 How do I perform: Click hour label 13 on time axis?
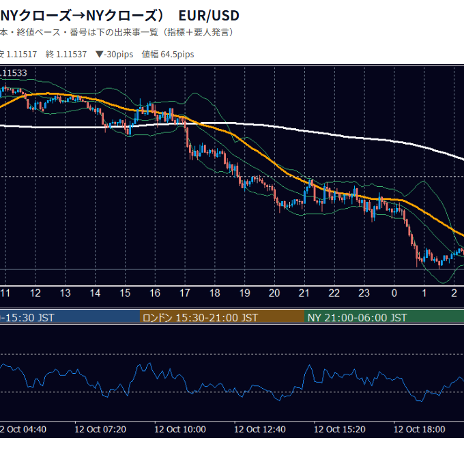(65, 293)
